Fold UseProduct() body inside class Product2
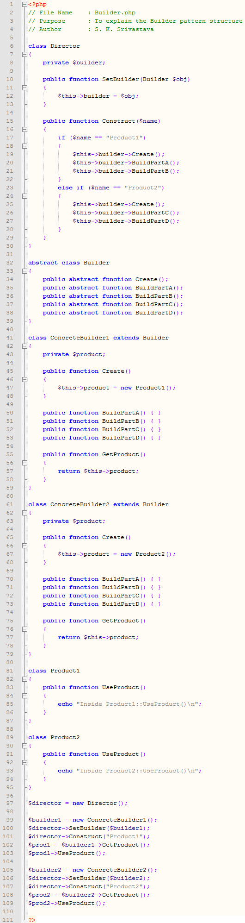Screen dimensions: 245x923 pyautogui.click(x=24, y=762)
